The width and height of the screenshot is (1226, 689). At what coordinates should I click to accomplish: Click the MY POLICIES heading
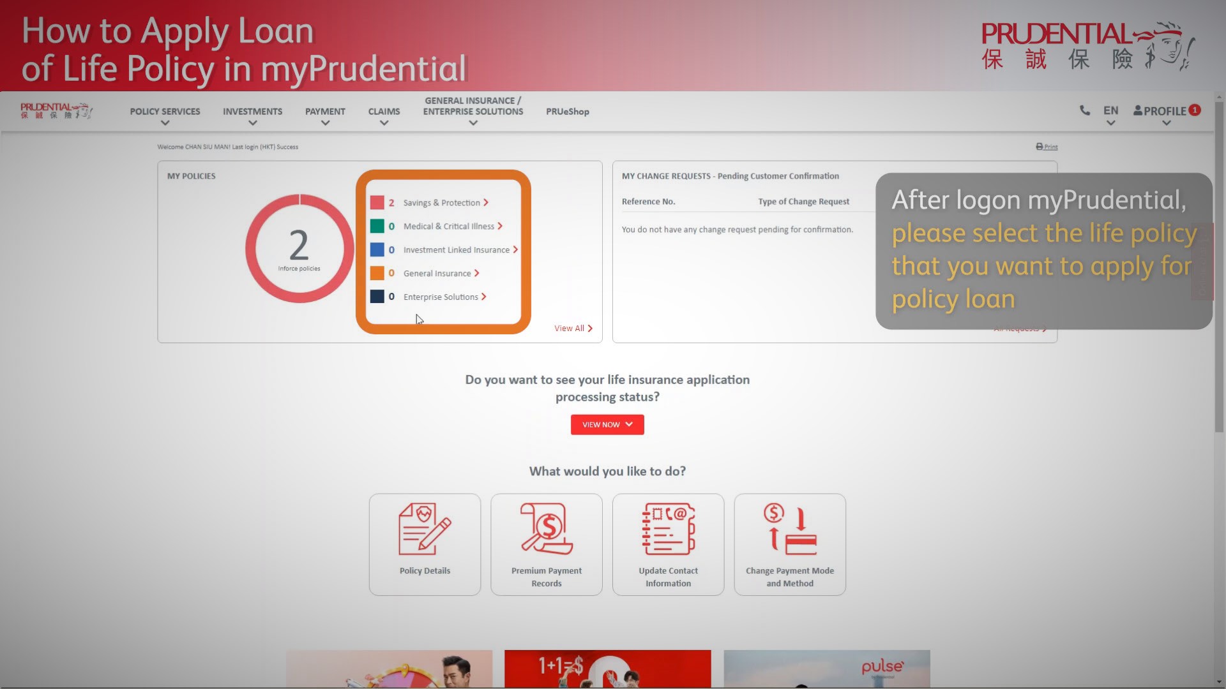192,176
